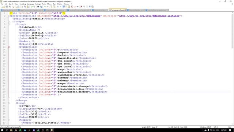
Task: Click the breakandenter.destroy permission text
Action: click(x=73, y=92)
